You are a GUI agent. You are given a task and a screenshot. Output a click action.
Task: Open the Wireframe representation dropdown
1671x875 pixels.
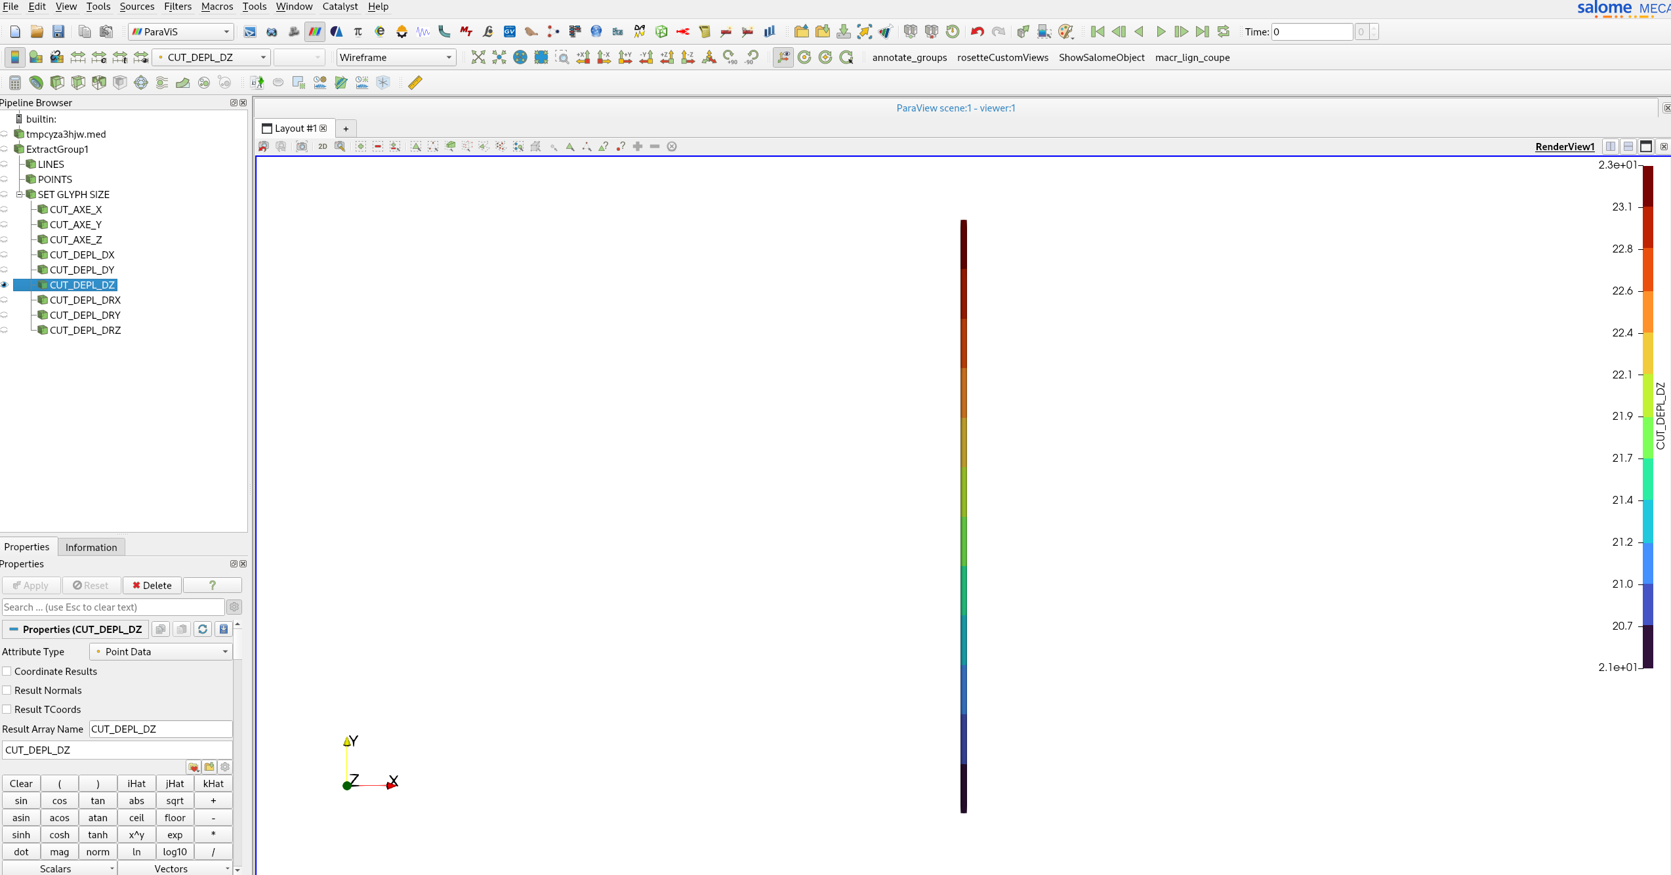[396, 57]
